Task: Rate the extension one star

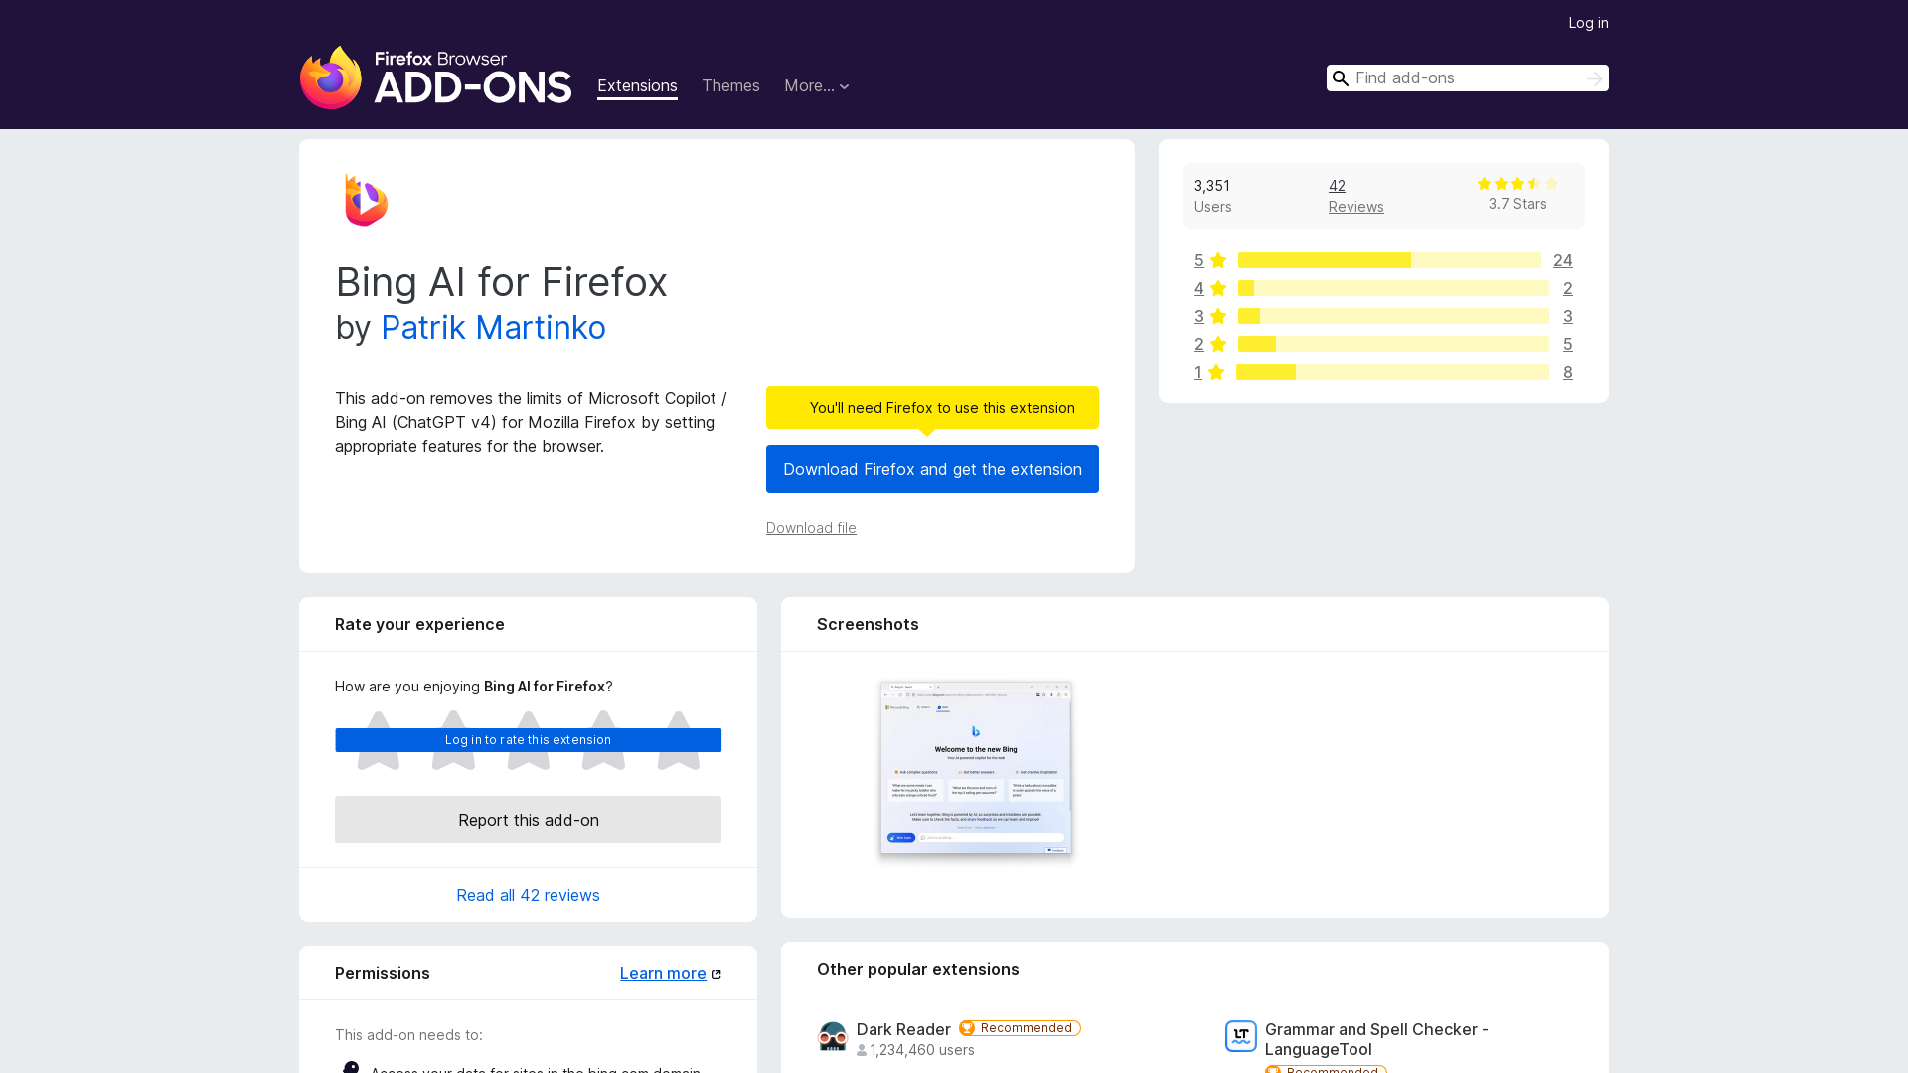Action: point(379,741)
